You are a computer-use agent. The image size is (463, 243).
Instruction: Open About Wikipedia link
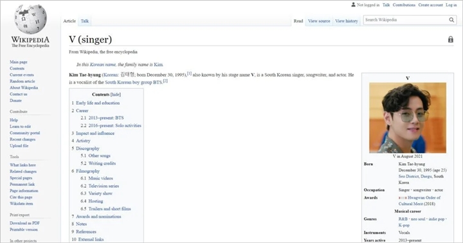[x=24, y=87]
